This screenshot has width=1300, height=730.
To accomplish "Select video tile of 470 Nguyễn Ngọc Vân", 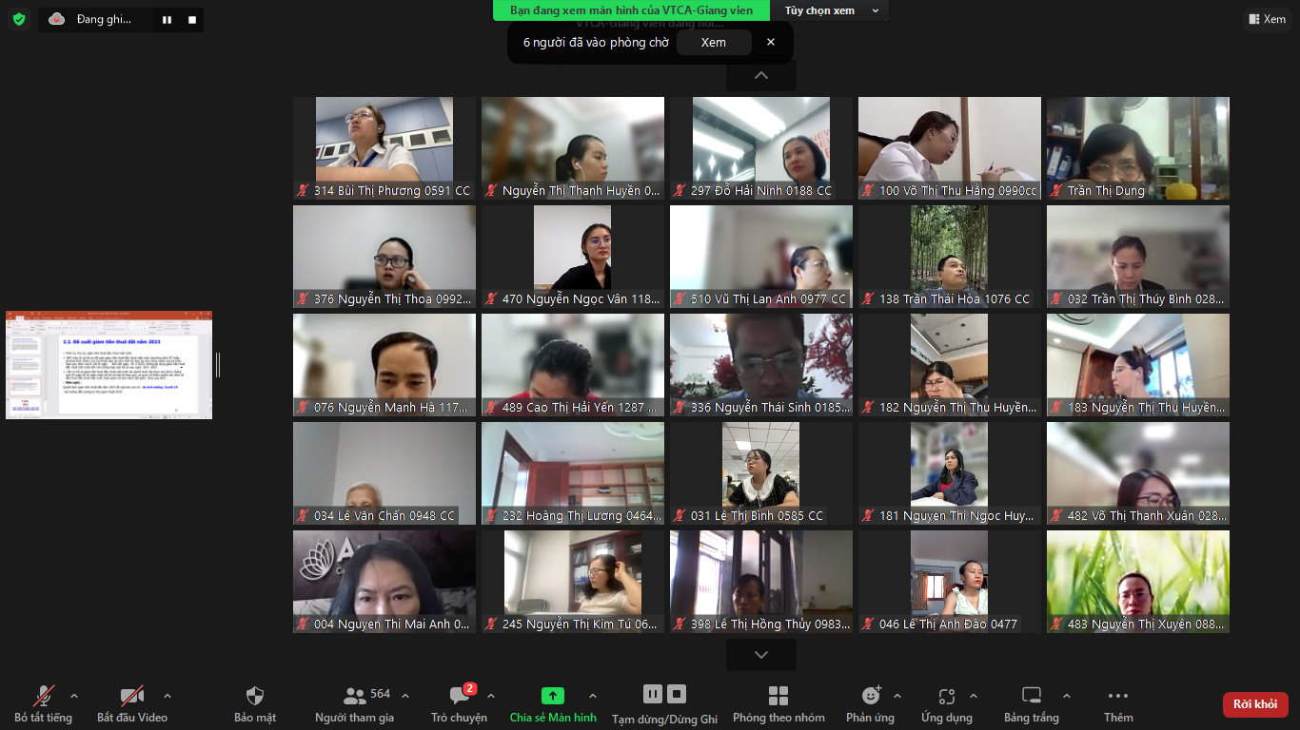I will (573, 257).
